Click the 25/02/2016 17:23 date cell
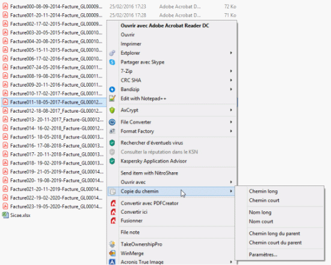Screen dimensions: 331x265 [128, 7]
